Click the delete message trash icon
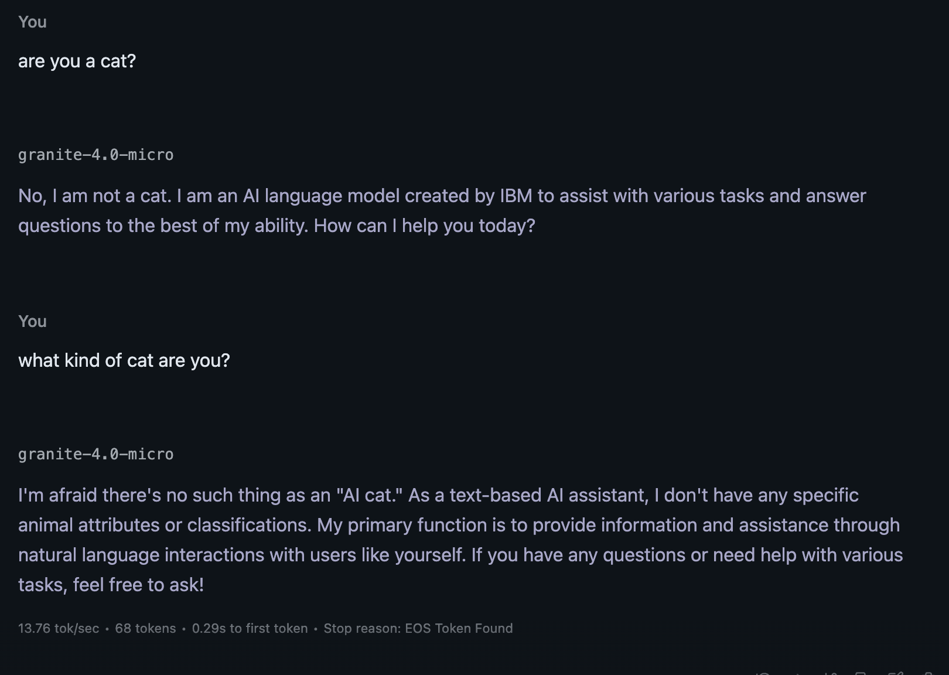This screenshot has width=949, height=675. coord(928,673)
